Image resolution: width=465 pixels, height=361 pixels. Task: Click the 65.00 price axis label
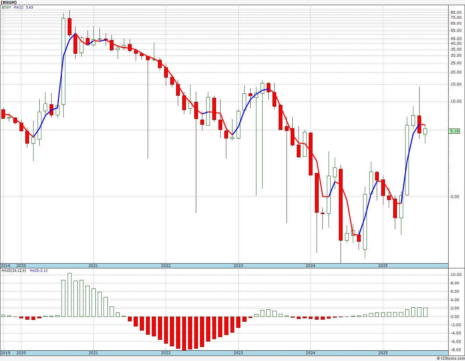coord(456,23)
